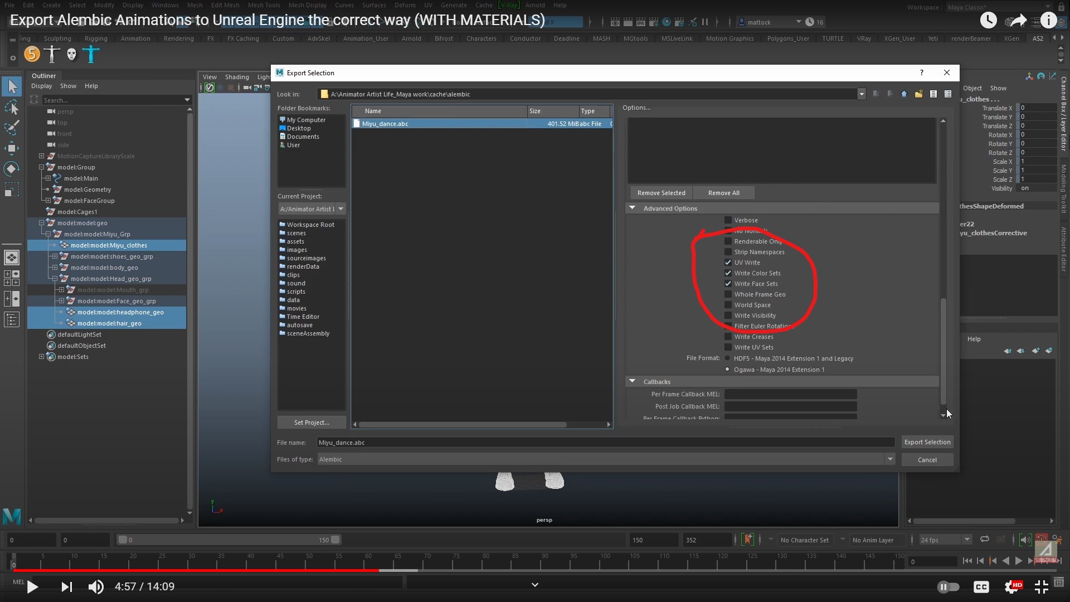The width and height of the screenshot is (1070, 602).
Task: Select the Deform menu in menu bar
Action: pyautogui.click(x=405, y=5)
